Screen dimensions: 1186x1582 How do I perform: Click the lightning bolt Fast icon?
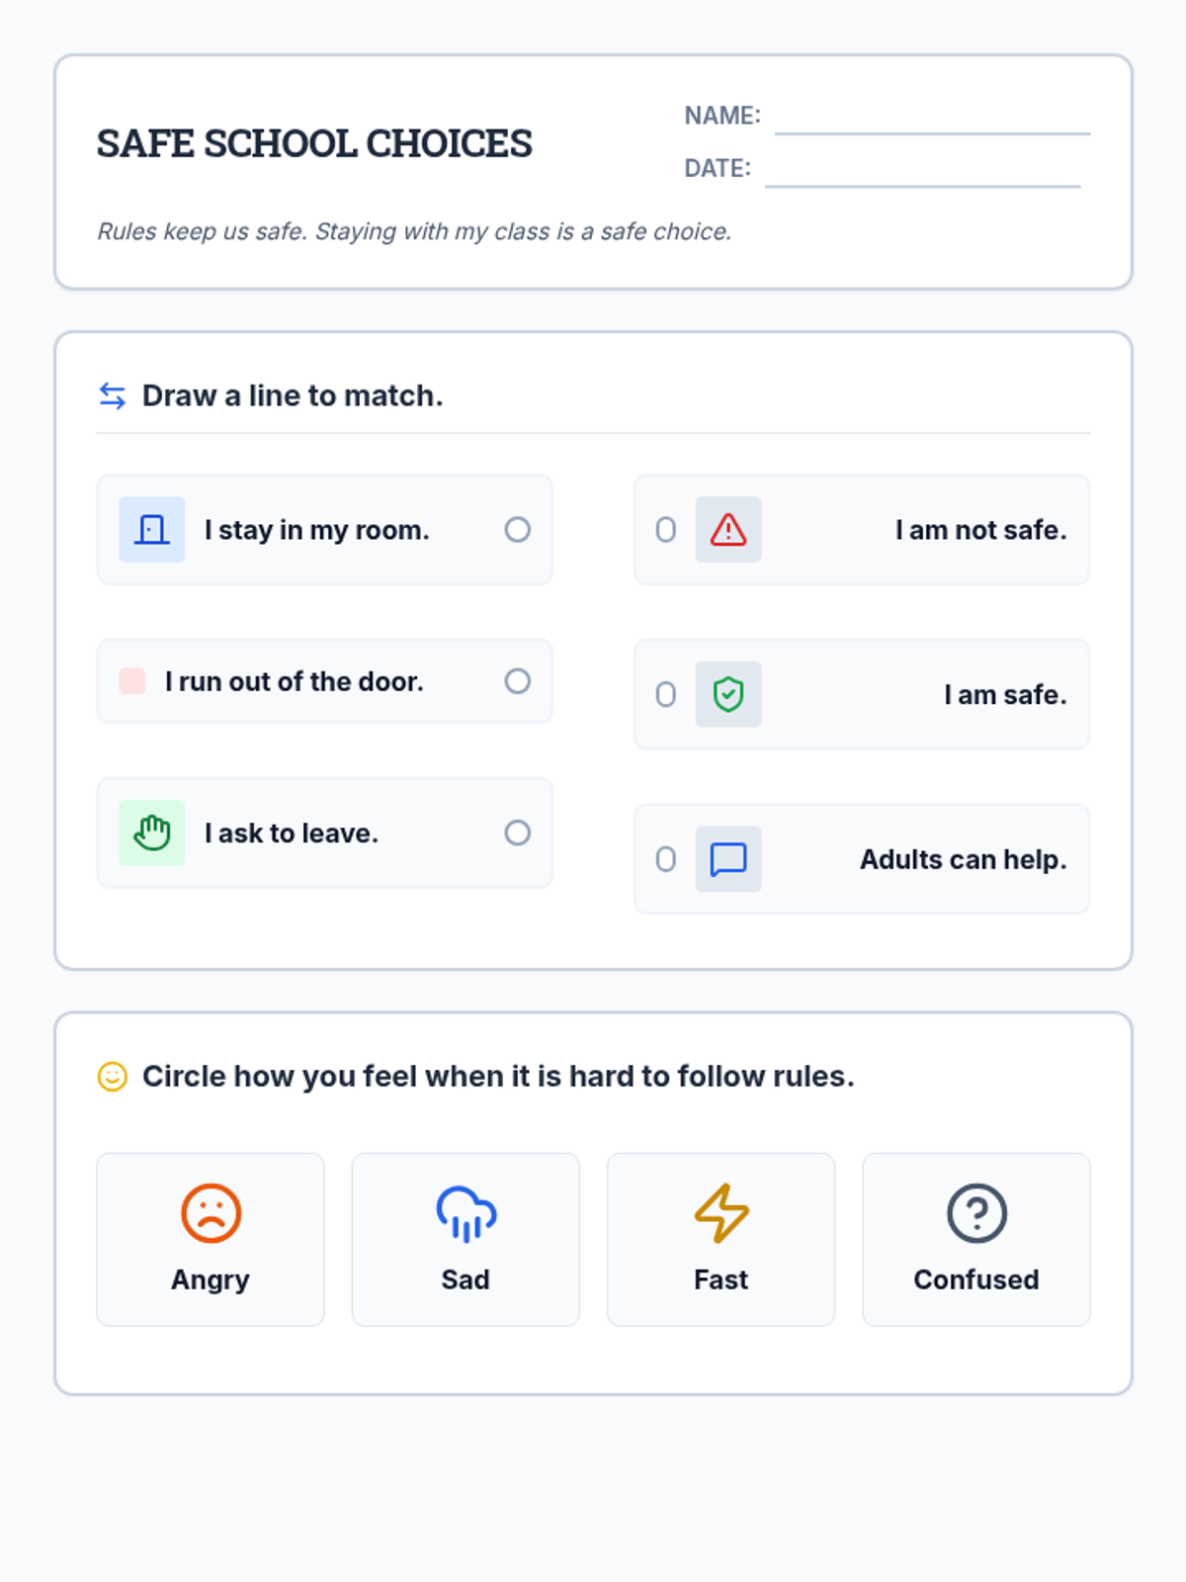point(721,1213)
